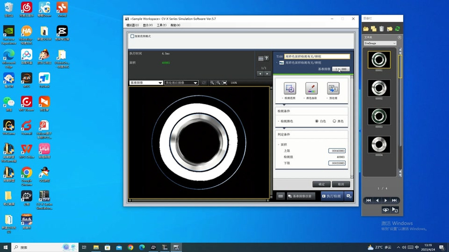This screenshot has width=449, height=252.
Task: Click the image viewer horizontal scrollbar
Action: 199,200
